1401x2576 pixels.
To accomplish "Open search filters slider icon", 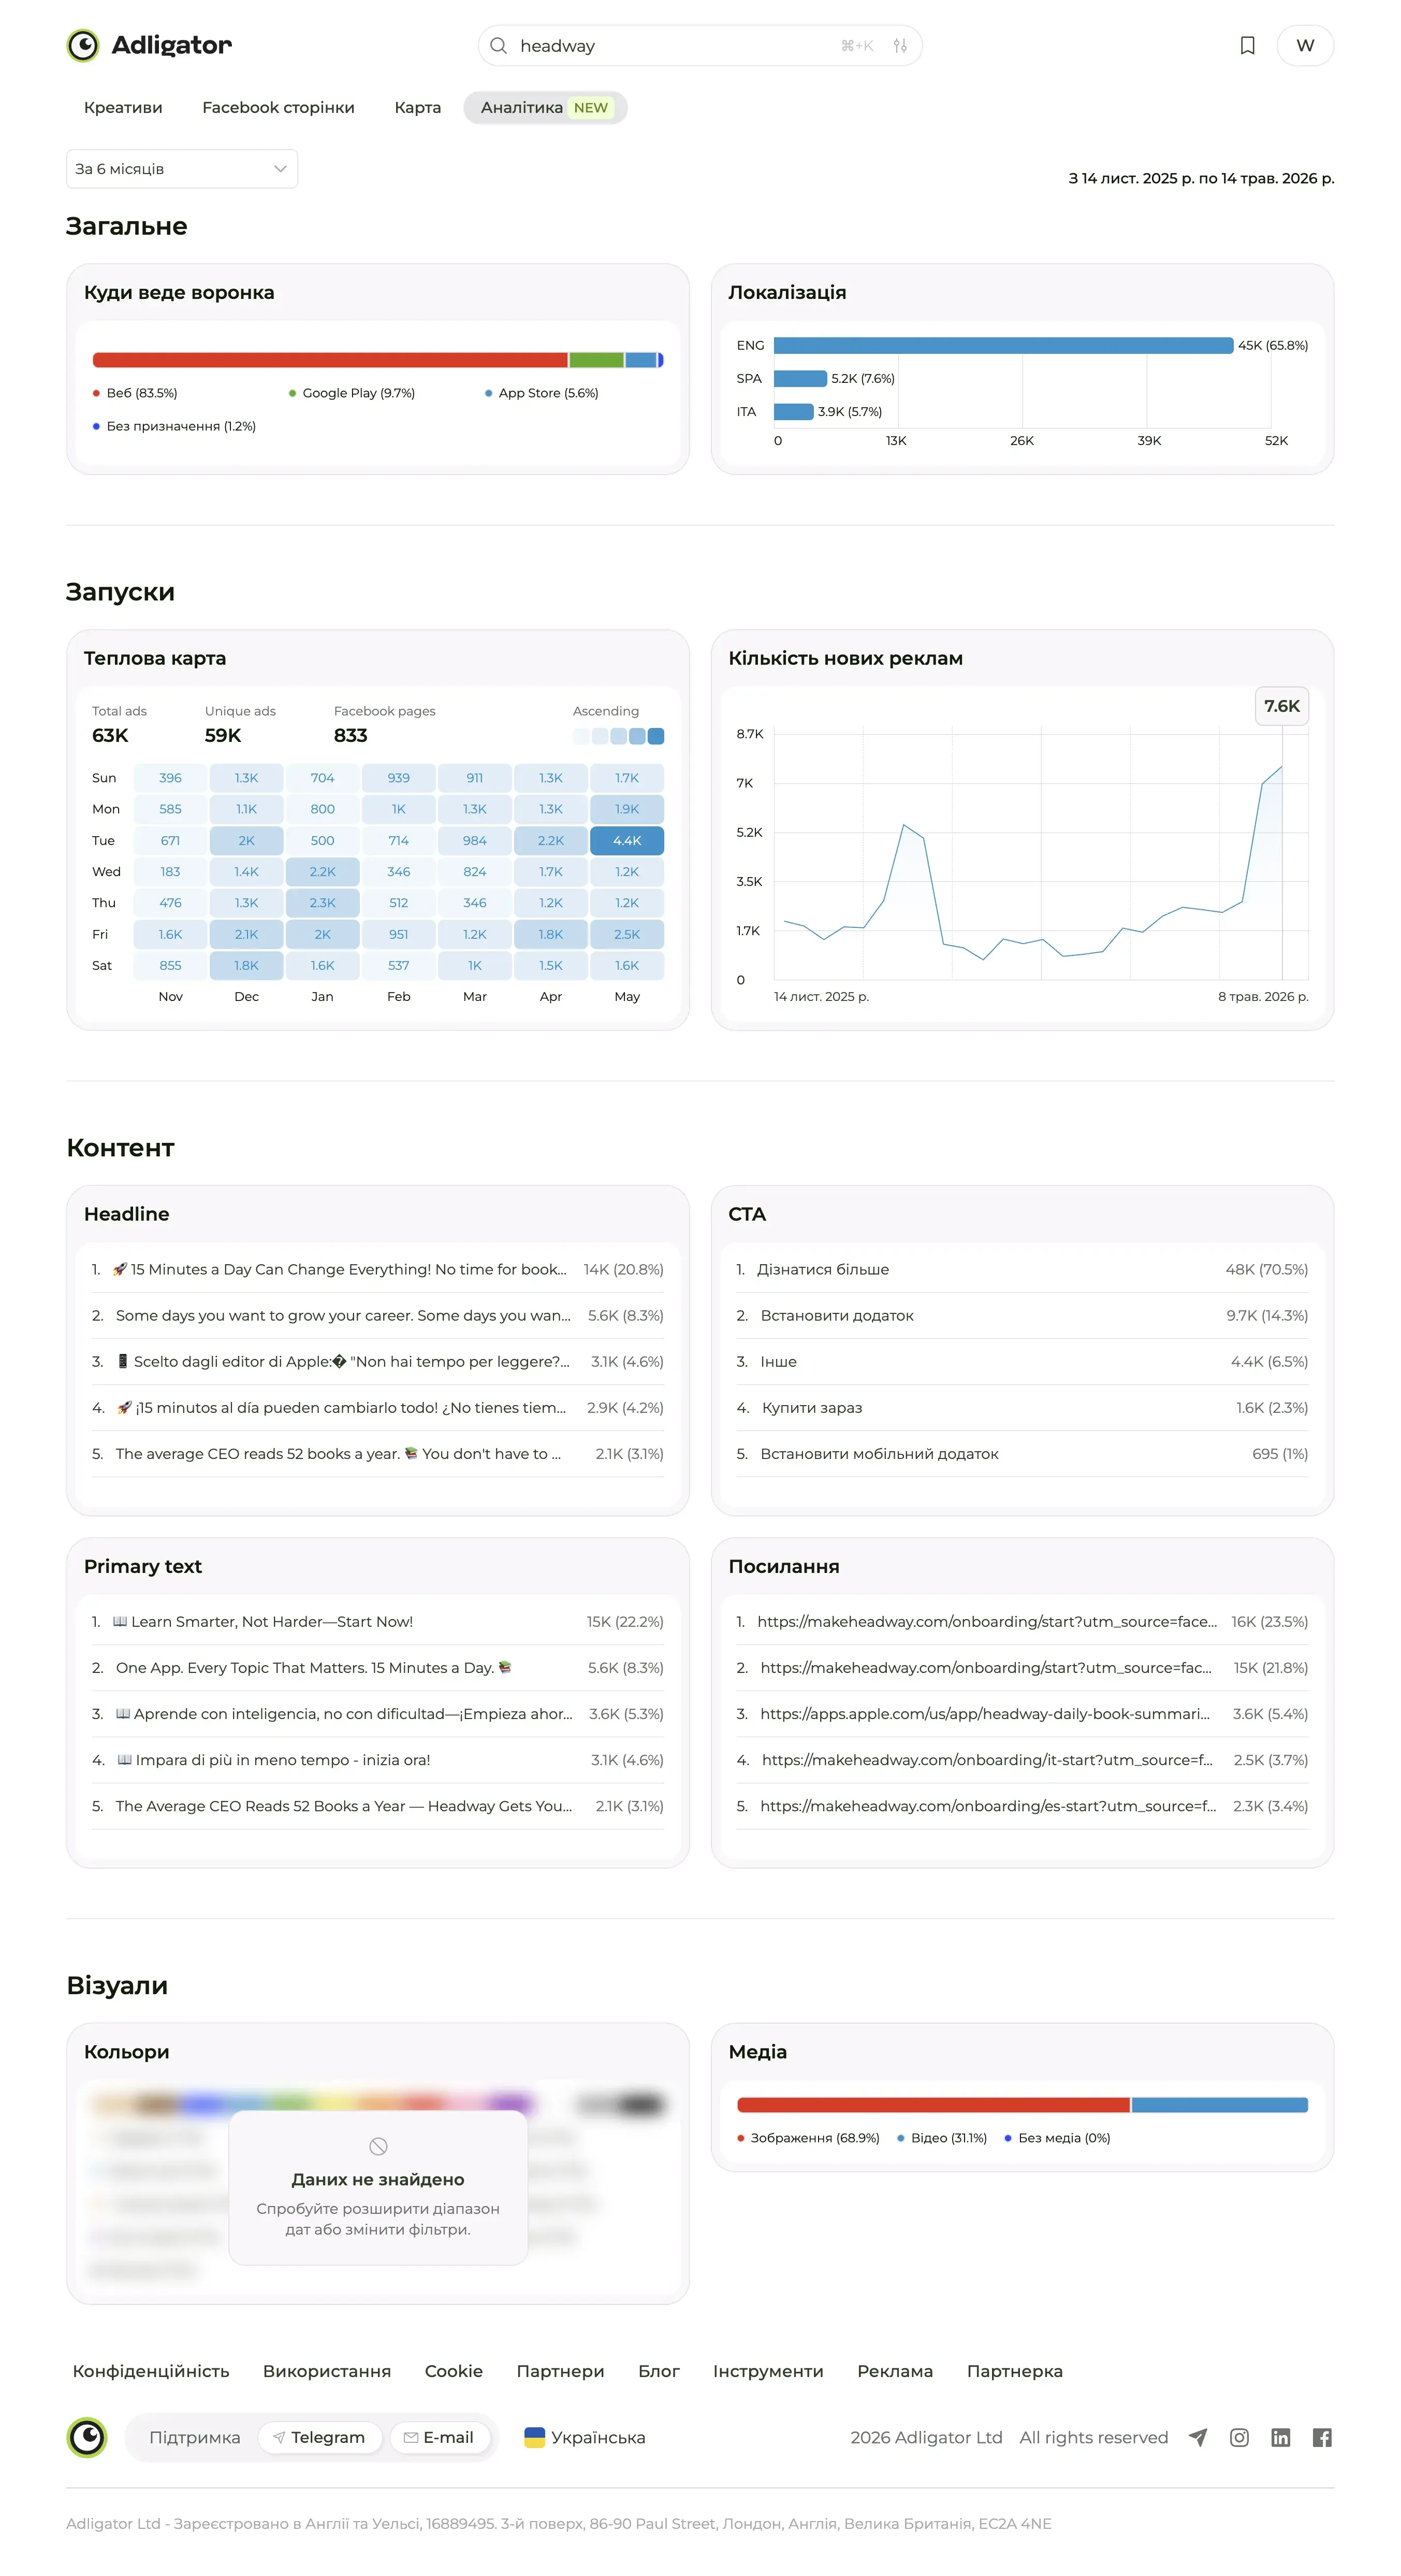I will (900, 46).
